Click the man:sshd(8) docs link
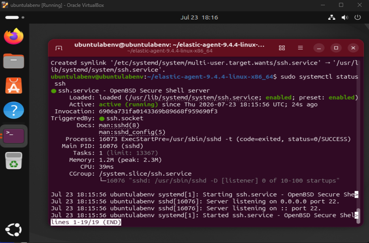The width and height of the screenshot is (369, 243). click(x=119, y=125)
